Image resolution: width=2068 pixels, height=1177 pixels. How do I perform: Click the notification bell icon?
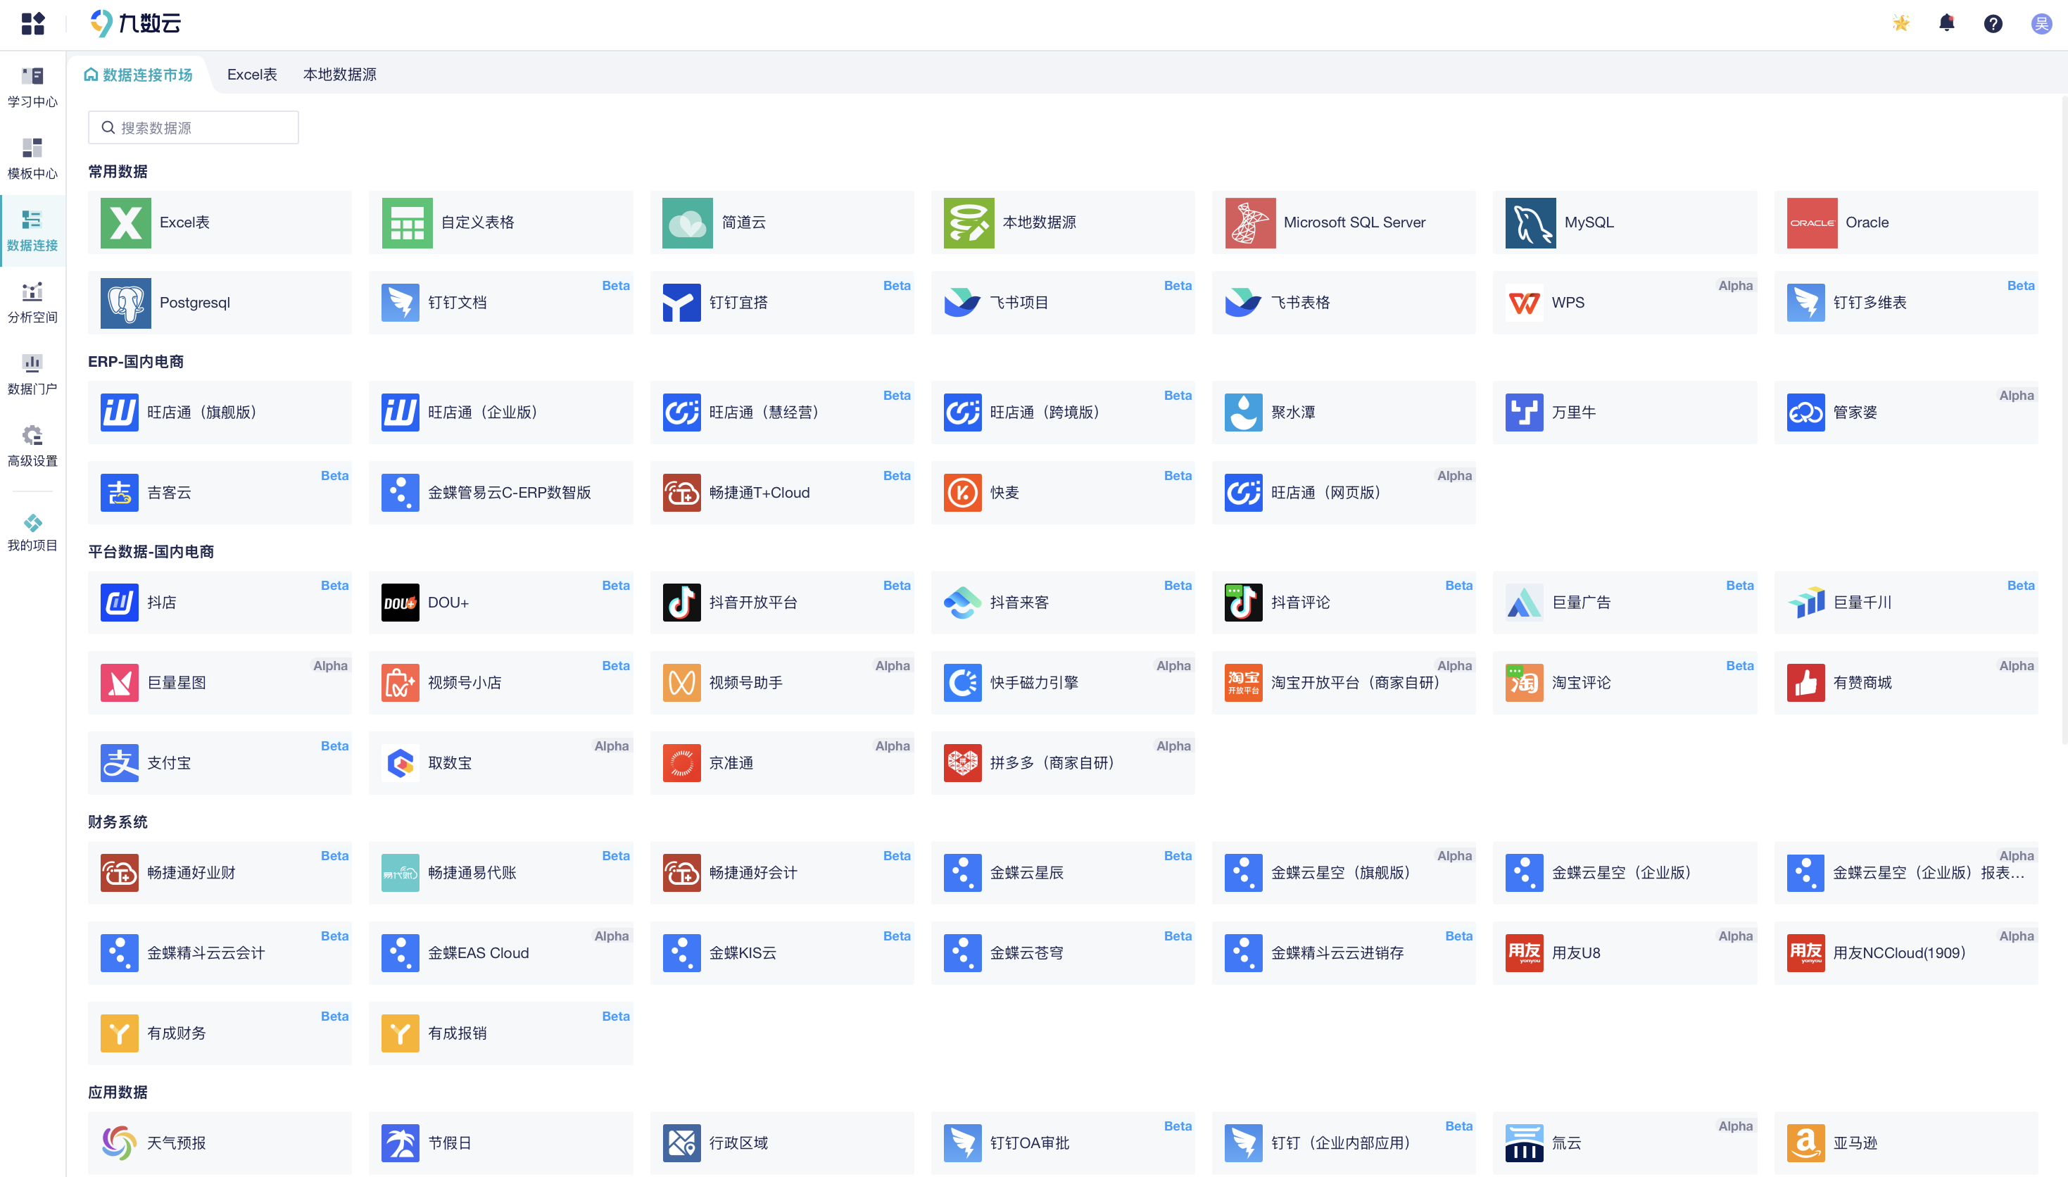click(x=1946, y=23)
